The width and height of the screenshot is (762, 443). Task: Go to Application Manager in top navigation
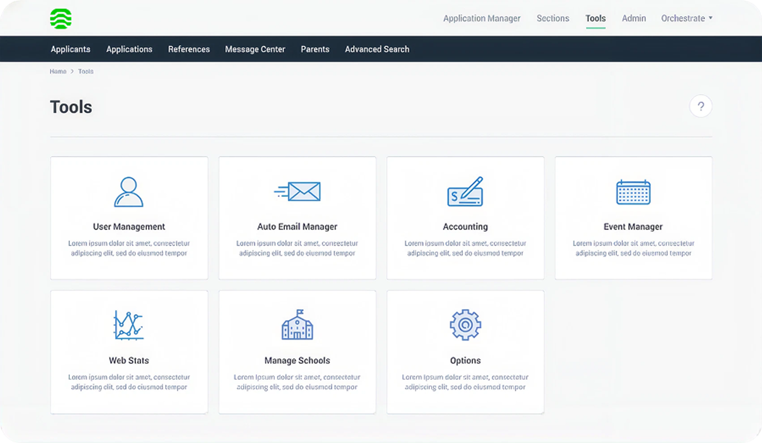click(x=482, y=18)
